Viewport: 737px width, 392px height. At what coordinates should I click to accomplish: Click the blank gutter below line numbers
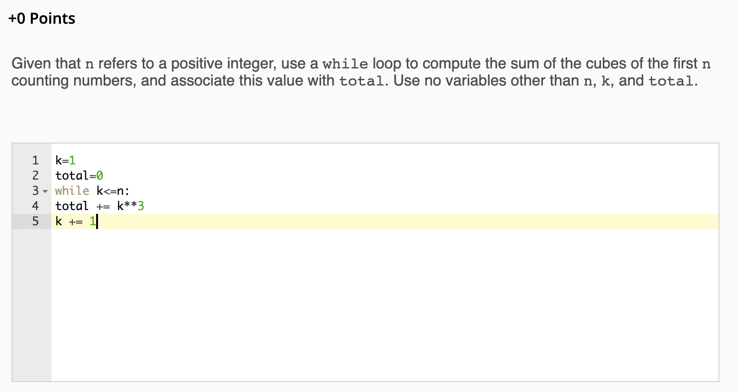click(31, 304)
